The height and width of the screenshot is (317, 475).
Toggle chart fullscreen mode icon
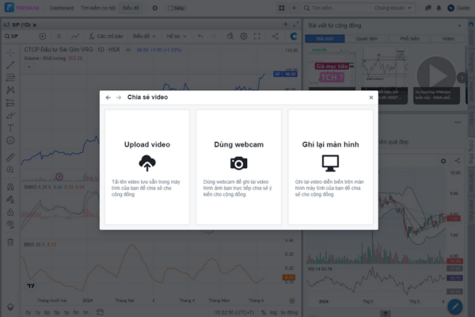256,36
